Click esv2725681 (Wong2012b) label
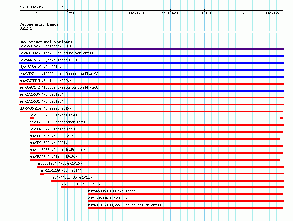 coord(41,101)
